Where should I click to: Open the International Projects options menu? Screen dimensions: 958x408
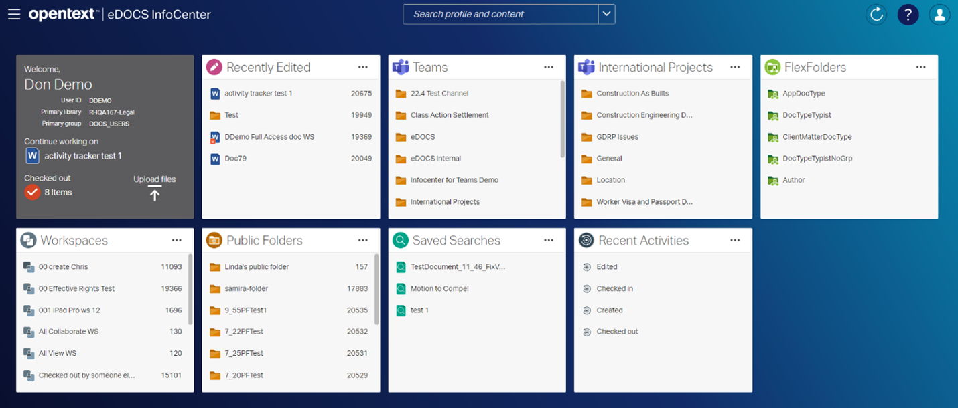(735, 67)
